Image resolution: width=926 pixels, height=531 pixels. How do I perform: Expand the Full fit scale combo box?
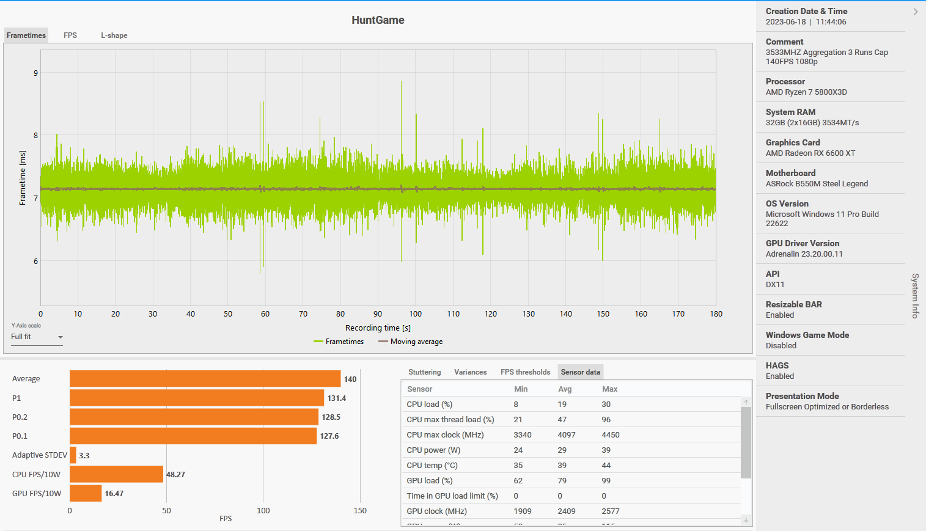click(x=37, y=337)
